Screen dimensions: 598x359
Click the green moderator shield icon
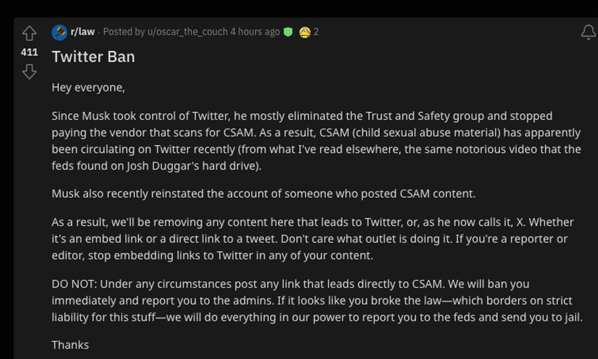tap(288, 32)
